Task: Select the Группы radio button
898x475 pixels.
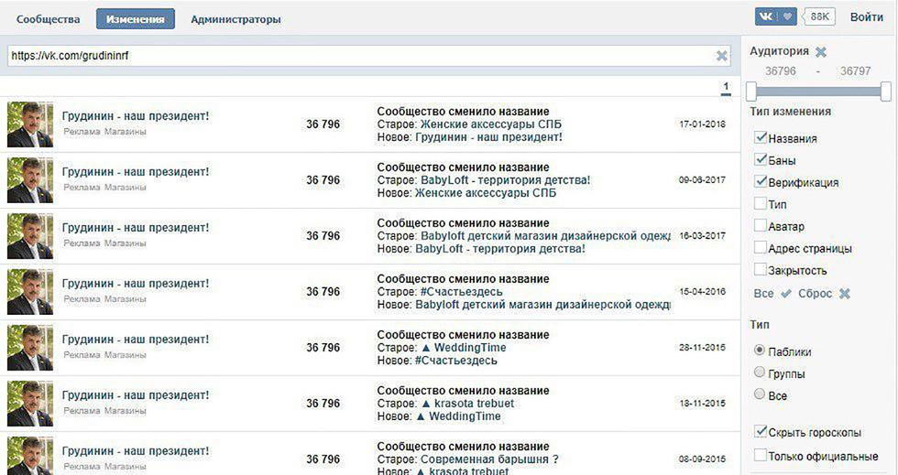Action: [x=759, y=372]
